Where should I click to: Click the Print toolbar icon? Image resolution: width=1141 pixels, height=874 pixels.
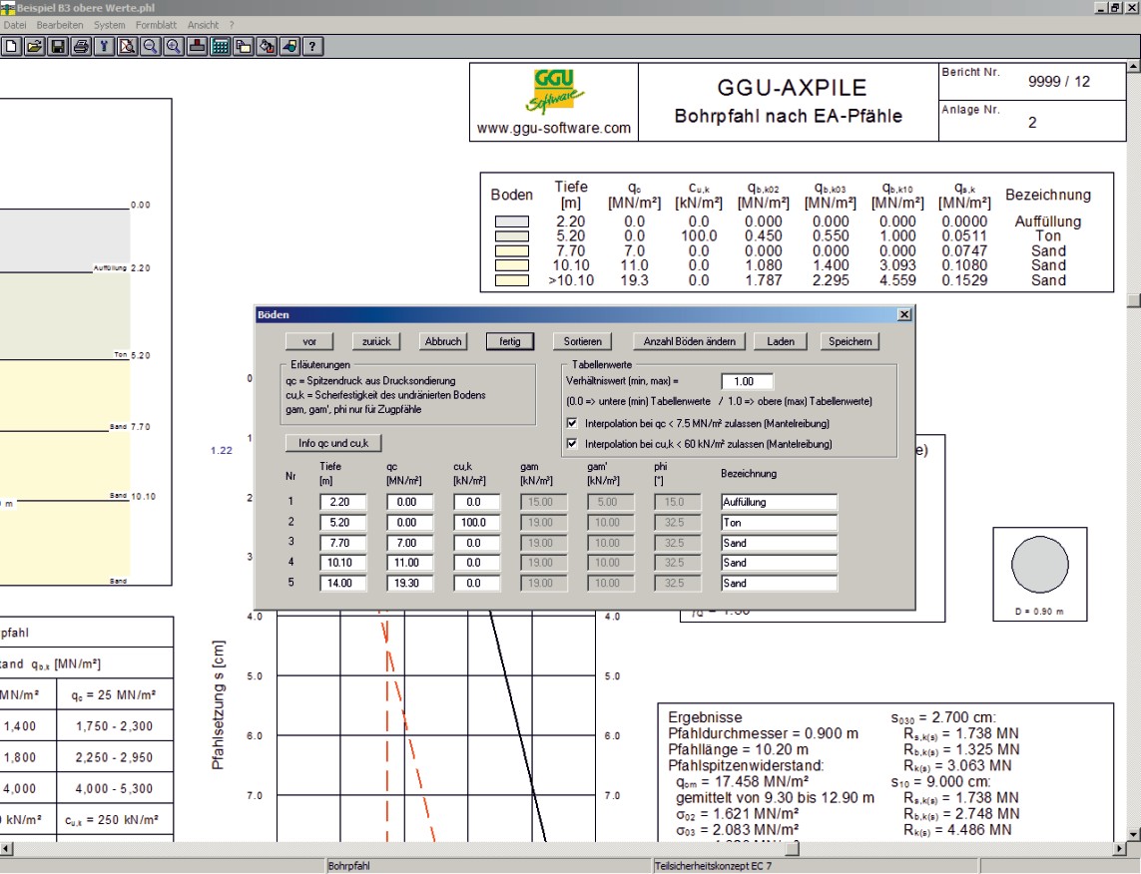coord(81,47)
